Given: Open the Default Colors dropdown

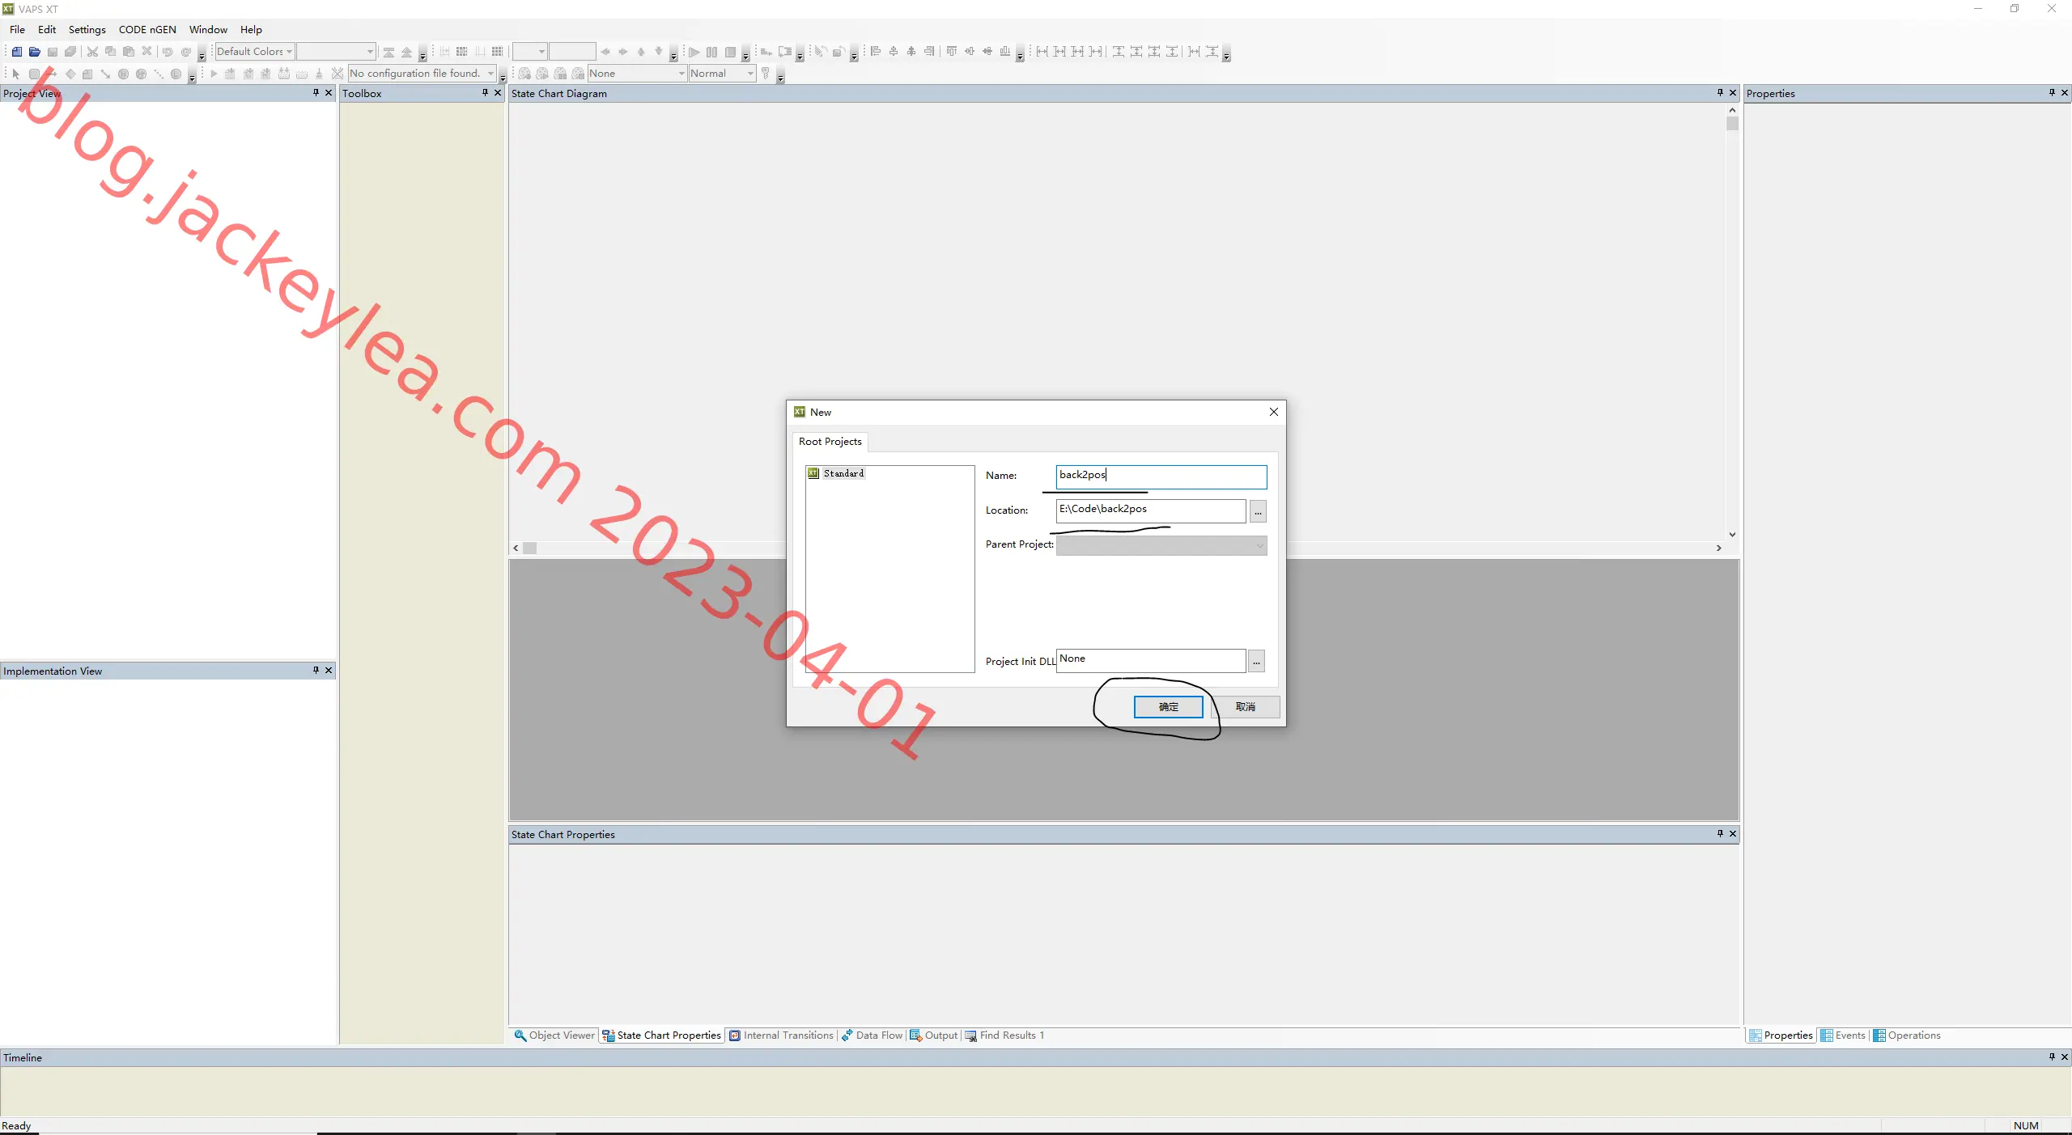Looking at the screenshot, I should coord(254,52).
